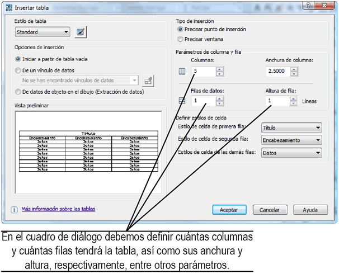Select De datos de objeto en el dibujo
This screenshot has height=274, width=339.
pos(79,92)
